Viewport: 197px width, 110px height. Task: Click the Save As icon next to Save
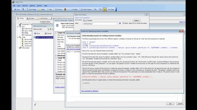[23, 9]
